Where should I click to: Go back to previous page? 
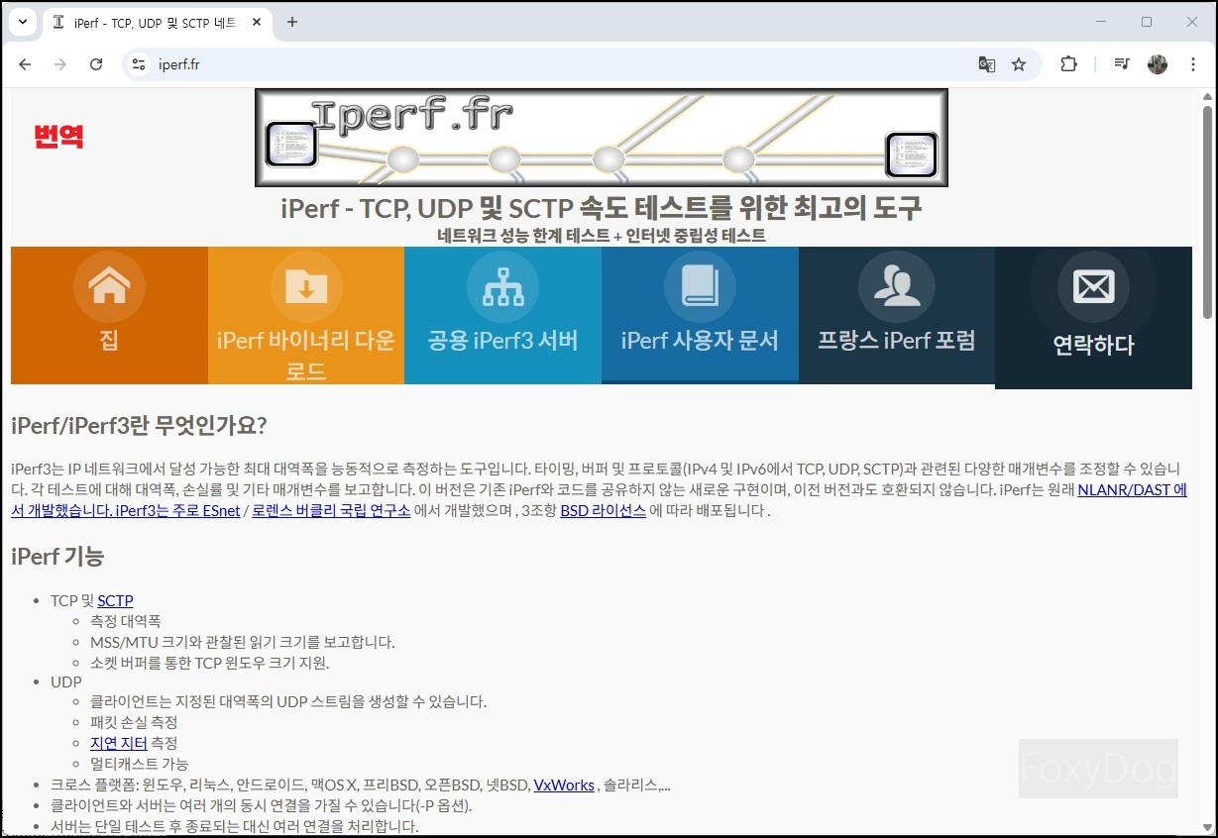coord(25,64)
